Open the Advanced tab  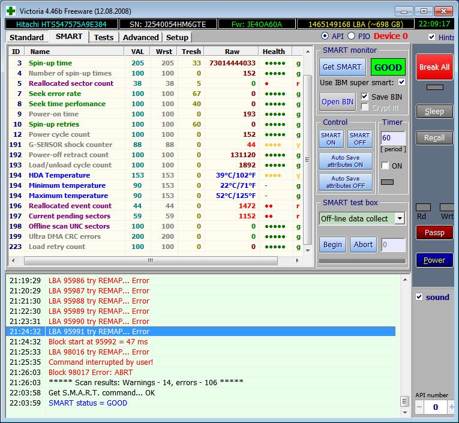click(140, 37)
